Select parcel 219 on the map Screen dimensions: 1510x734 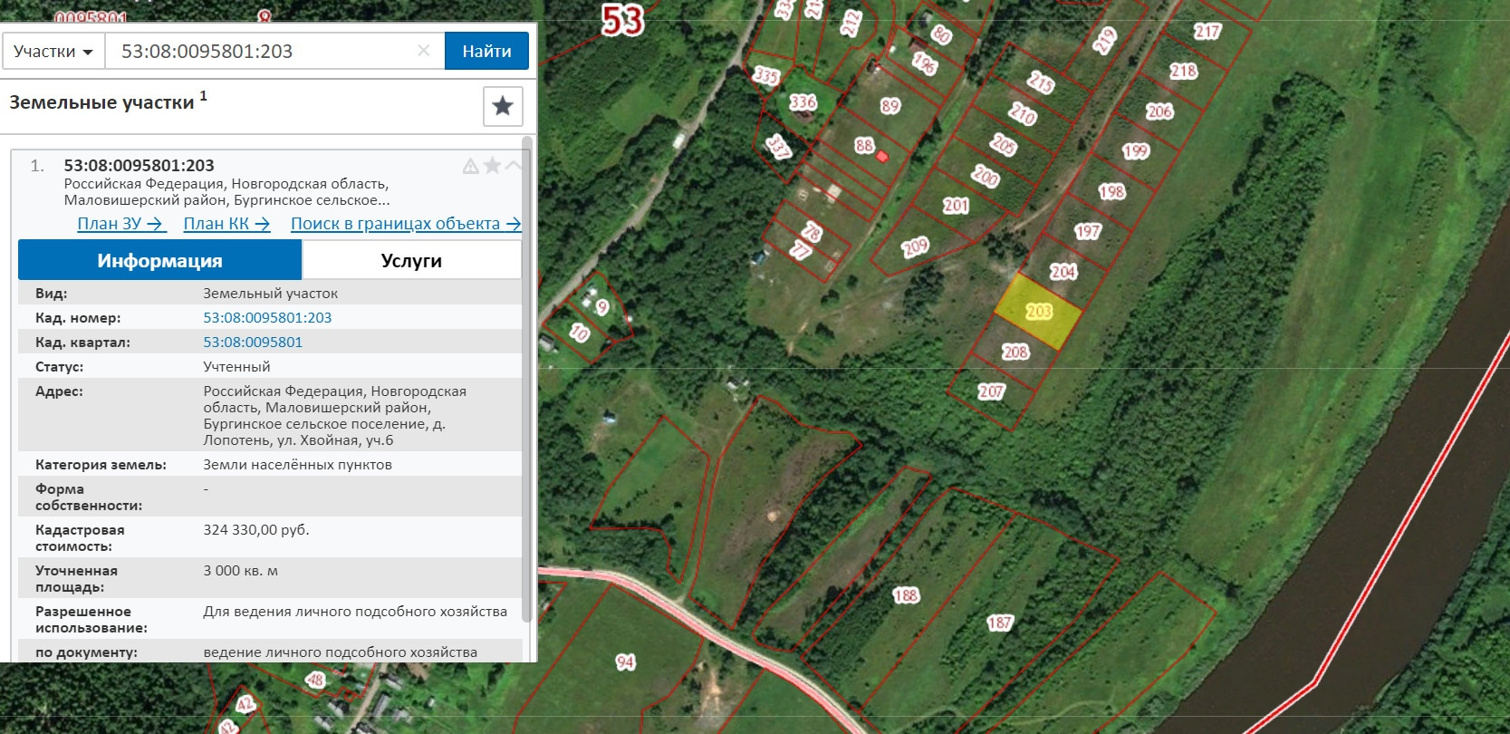point(1104,40)
